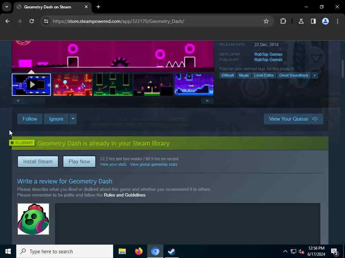Select the dark green screenshot thumbnail
The image size is (345, 258).
click(x=113, y=85)
